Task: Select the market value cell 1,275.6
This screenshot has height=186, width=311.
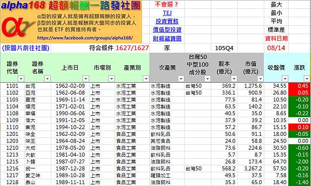Action: [x=251, y=86]
